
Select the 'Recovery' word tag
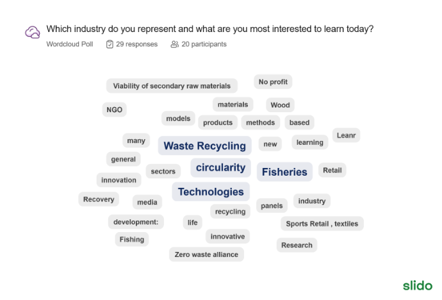pyautogui.click(x=99, y=199)
